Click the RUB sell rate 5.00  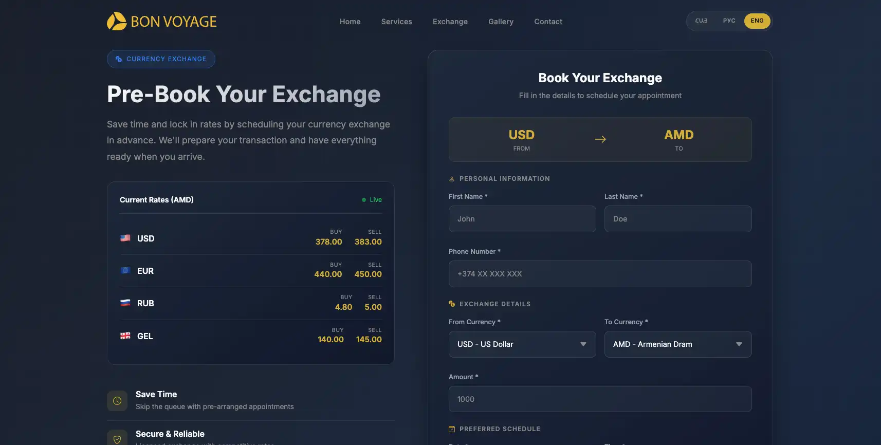pyautogui.click(x=373, y=307)
